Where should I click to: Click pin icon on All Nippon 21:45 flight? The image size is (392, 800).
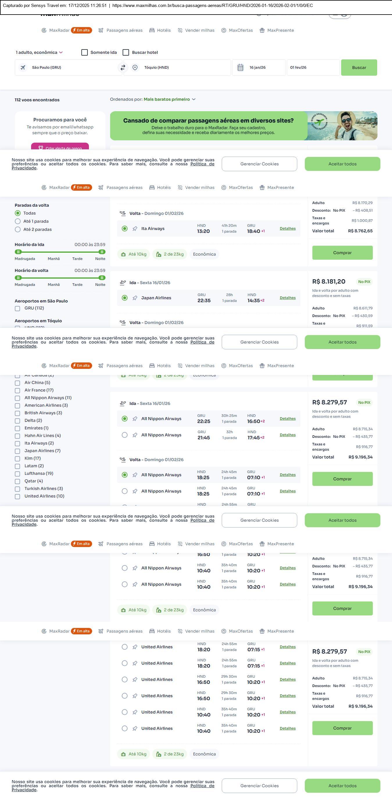coord(135,435)
